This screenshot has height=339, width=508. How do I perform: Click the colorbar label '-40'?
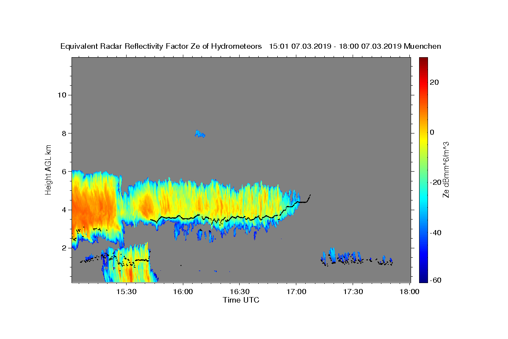click(436, 233)
